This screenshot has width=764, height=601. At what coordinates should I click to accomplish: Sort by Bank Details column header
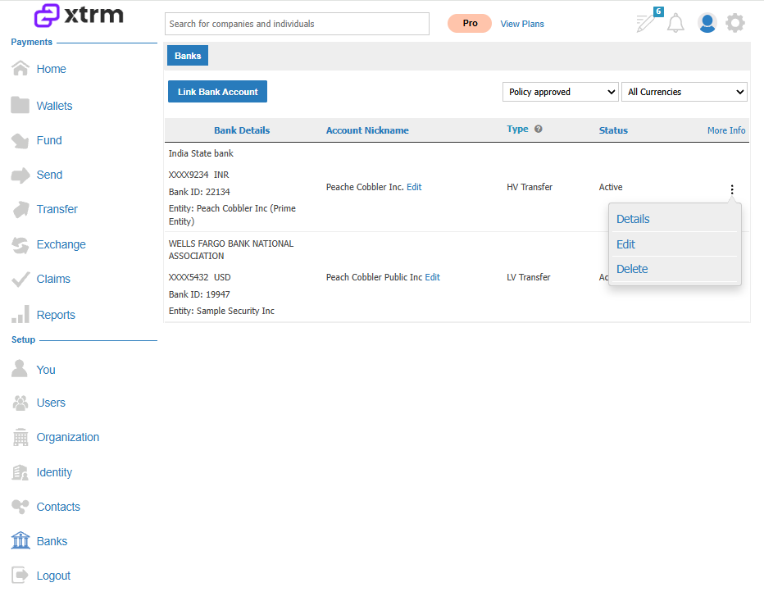click(x=242, y=130)
